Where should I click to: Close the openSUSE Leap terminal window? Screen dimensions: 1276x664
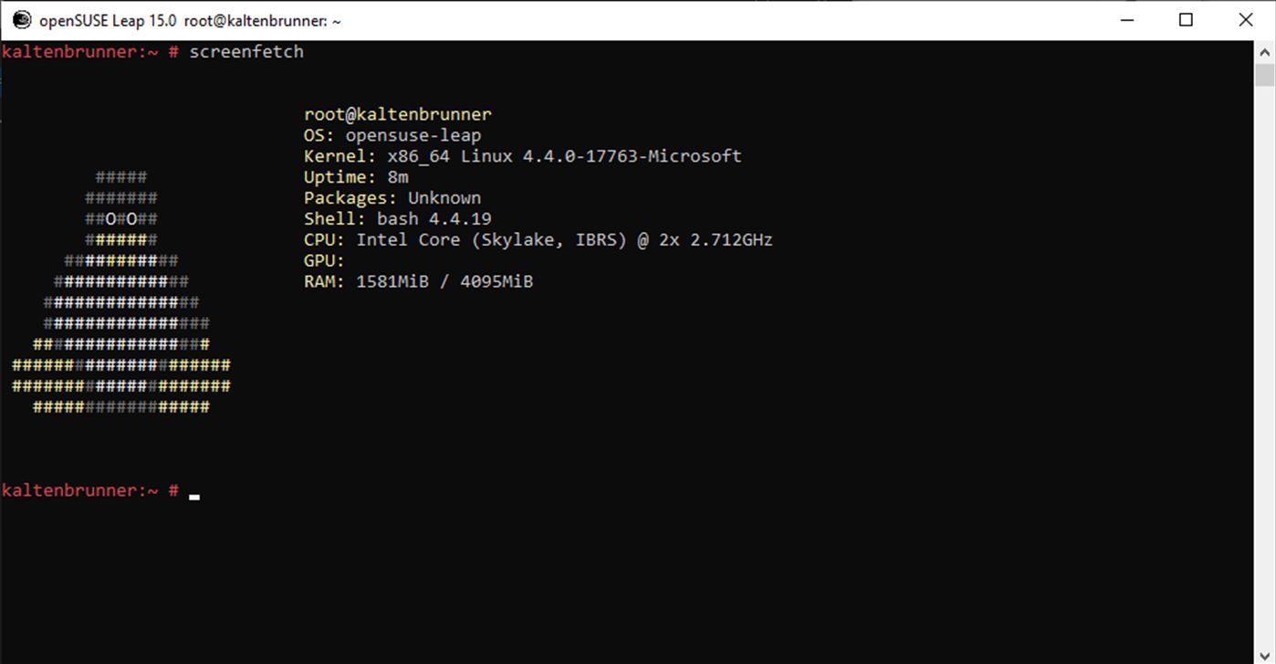click(x=1245, y=20)
